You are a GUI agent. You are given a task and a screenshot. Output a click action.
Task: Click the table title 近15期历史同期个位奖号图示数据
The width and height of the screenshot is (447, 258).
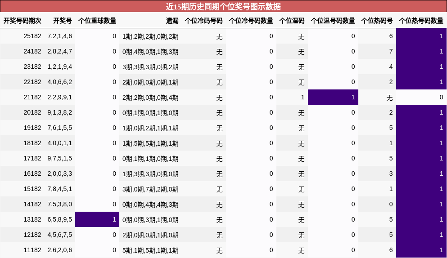[x=223, y=6]
